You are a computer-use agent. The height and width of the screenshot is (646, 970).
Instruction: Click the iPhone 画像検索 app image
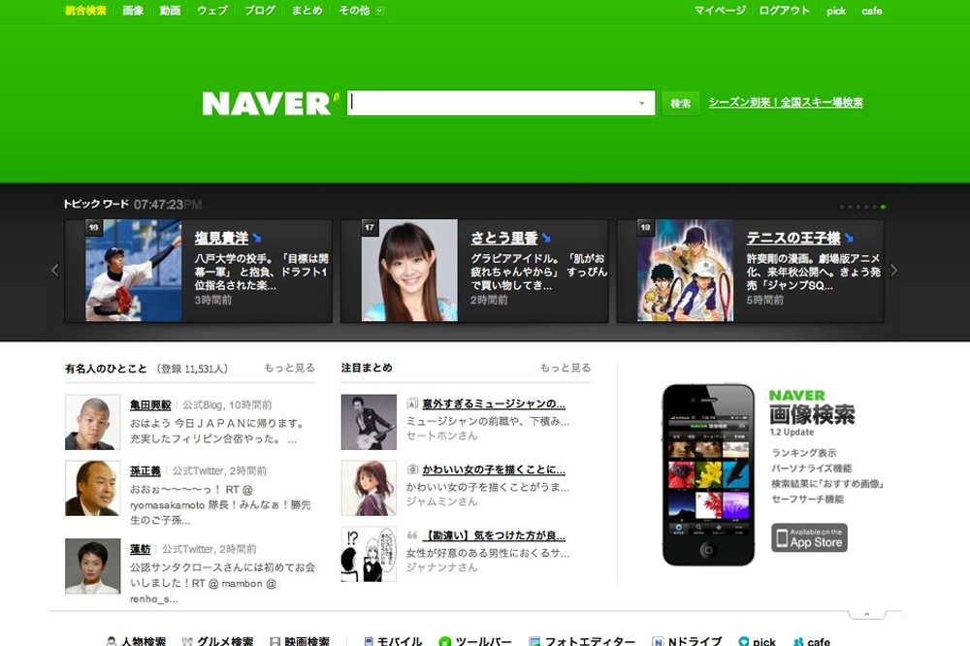pos(708,474)
